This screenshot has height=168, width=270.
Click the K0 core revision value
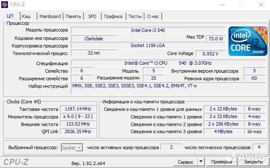(254, 78)
